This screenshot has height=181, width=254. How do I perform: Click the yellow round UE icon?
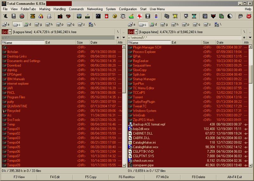tap(115, 16)
